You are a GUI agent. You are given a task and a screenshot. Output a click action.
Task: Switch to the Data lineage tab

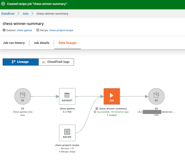tap(68, 43)
